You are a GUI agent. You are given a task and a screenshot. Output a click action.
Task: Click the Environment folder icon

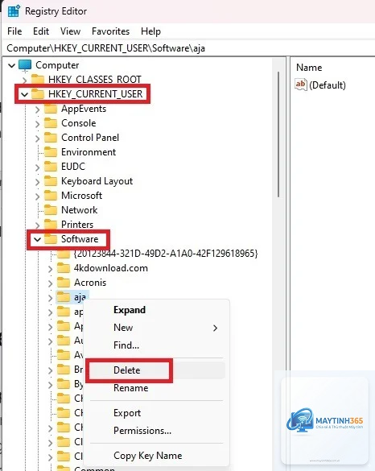(x=51, y=152)
